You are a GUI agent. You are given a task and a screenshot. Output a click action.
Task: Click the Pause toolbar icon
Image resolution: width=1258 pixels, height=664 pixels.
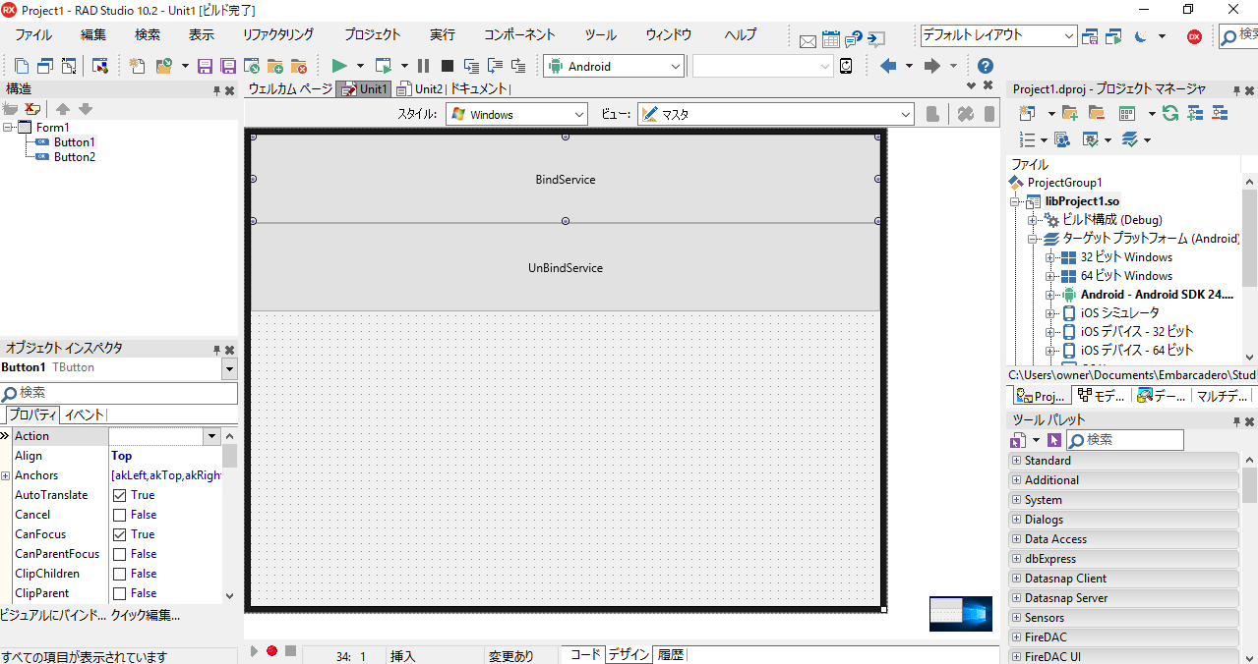[424, 66]
